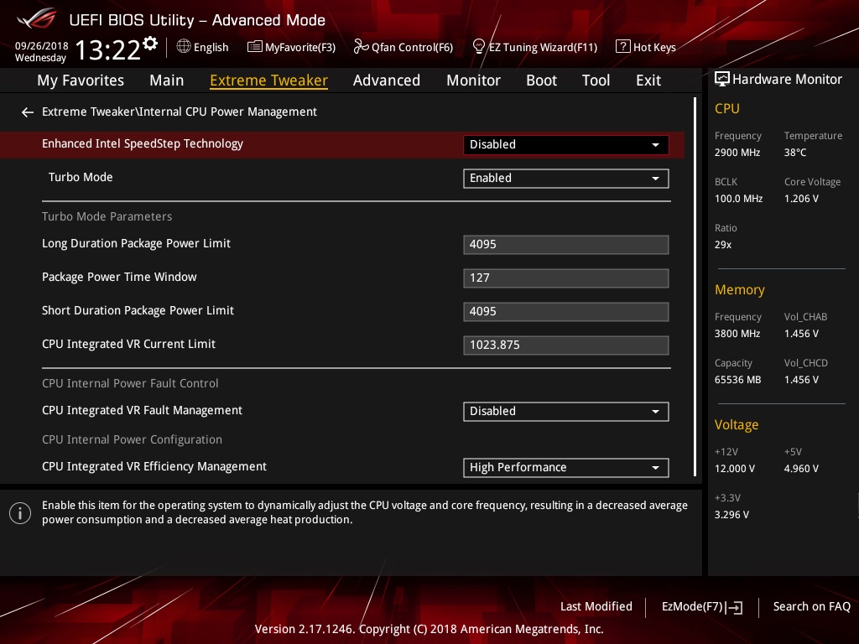Viewport: 859px width, 644px height.
Task: Click the Qfan Control fan icon
Action: click(x=361, y=47)
